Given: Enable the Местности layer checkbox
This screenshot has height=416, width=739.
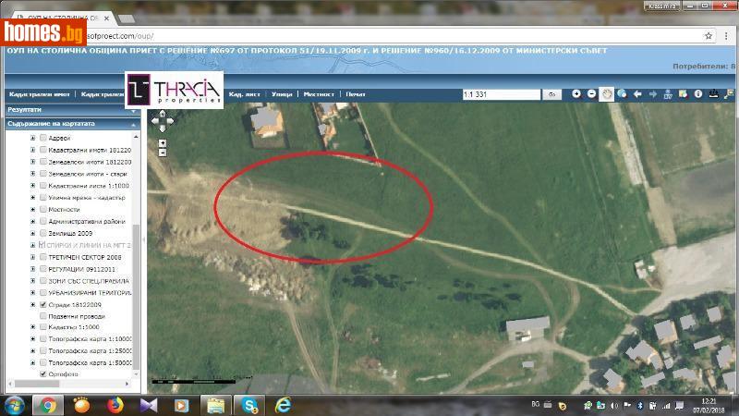Looking at the screenshot, I should coord(43,209).
